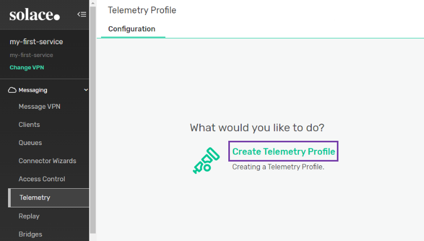Collapse the Messaging section chevron
The image size is (424, 241).
86,90
